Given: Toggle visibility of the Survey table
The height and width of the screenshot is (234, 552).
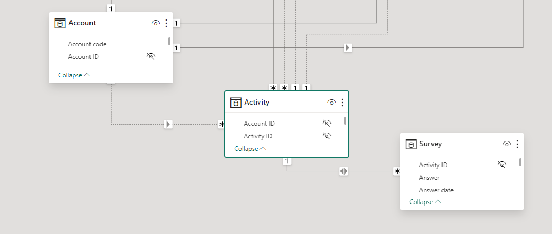Looking at the screenshot, I should [x=507, y=144].
